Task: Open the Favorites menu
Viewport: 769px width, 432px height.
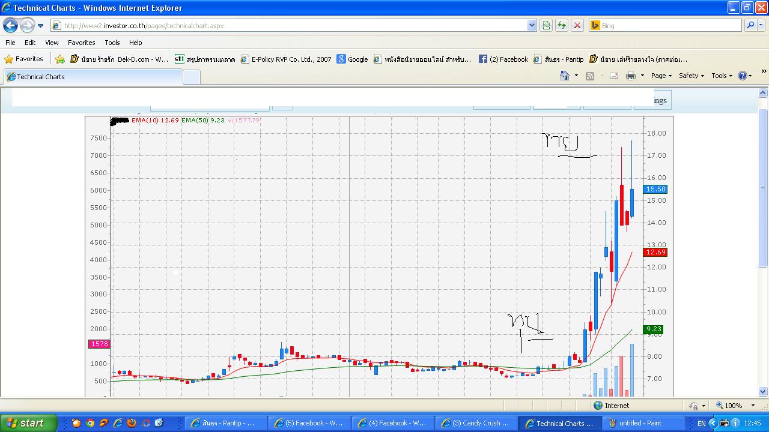Action: click(81, 43)
